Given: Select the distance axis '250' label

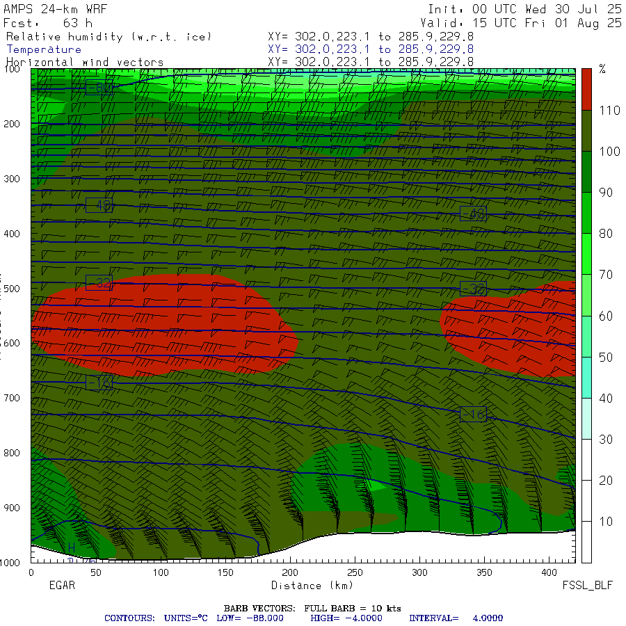Looking at the screenshot, I should tap(355, 572).
